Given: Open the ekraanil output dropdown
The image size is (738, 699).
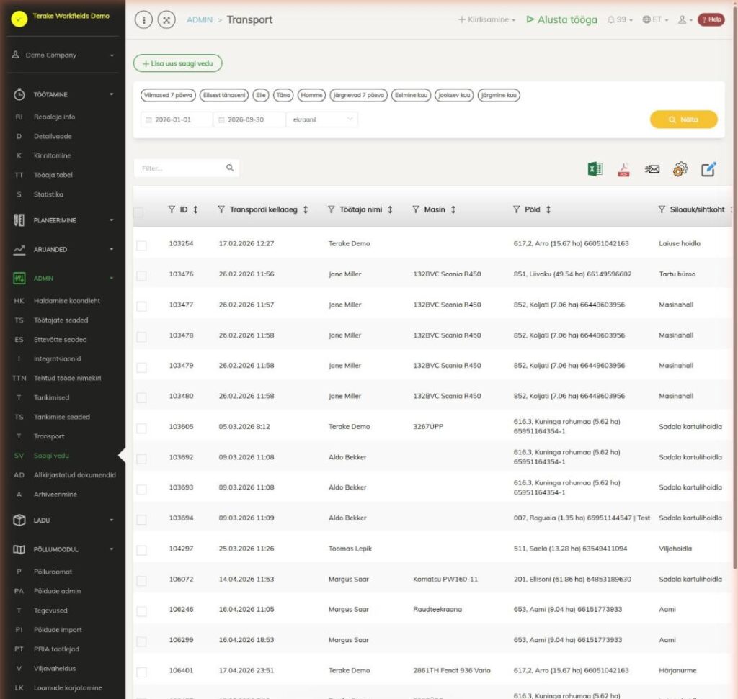Looking at the screenshot, I should coord(322,120).
